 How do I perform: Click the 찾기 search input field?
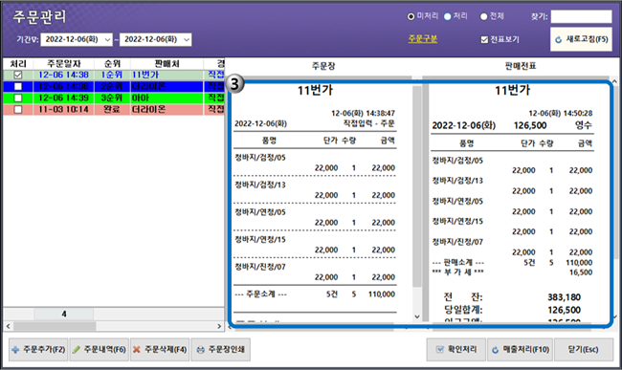coord(581,16)
